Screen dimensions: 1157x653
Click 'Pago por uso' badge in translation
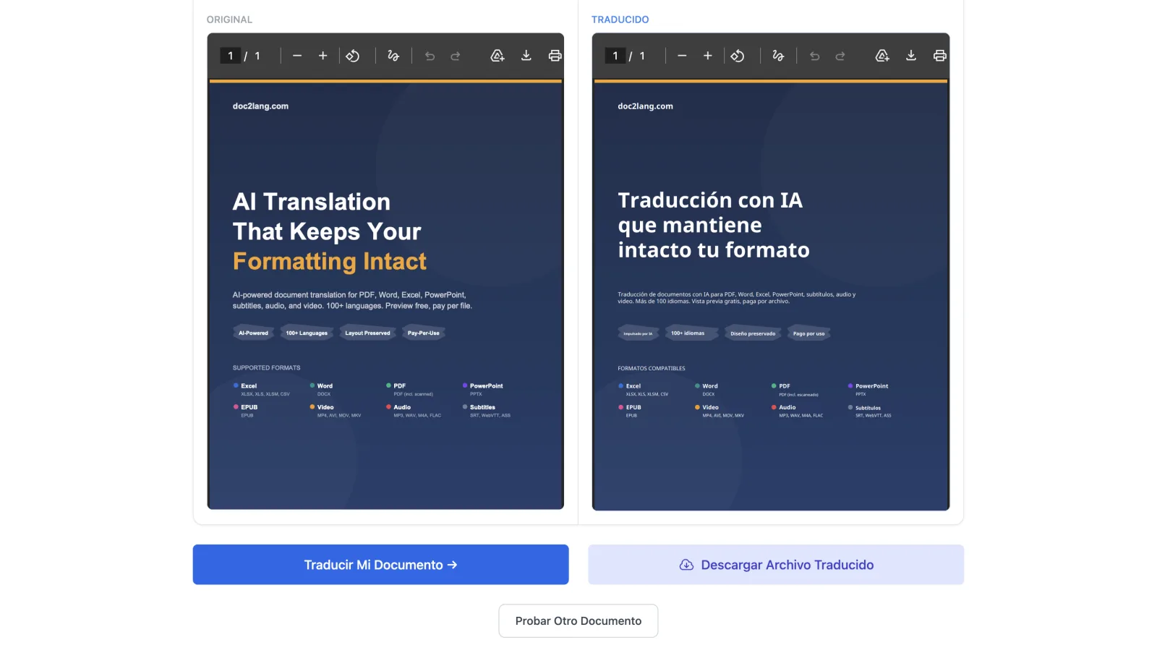click(x=808, y=333)
